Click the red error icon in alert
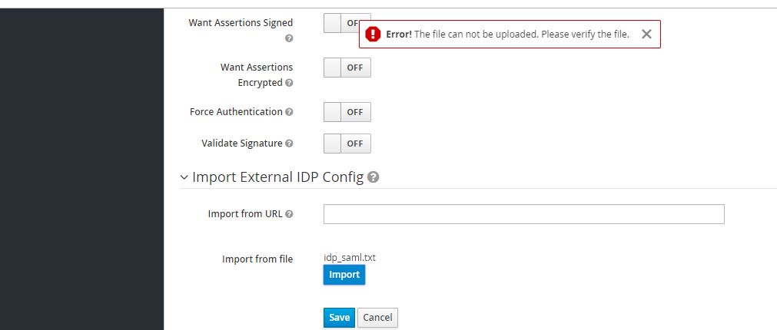 point(373,34)
